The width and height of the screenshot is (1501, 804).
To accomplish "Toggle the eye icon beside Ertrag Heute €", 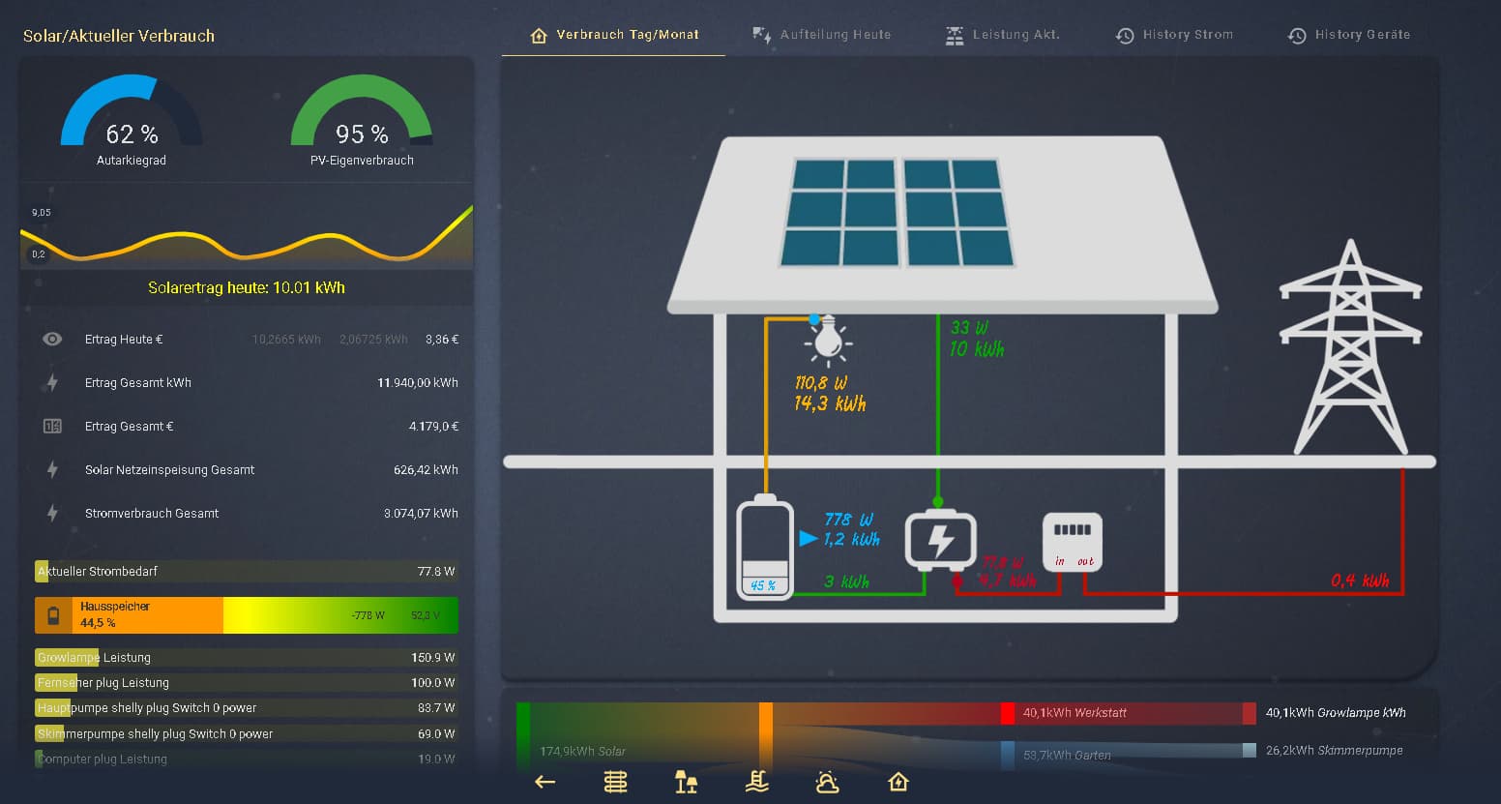I will pyautogui.click(x=53, y=340).
